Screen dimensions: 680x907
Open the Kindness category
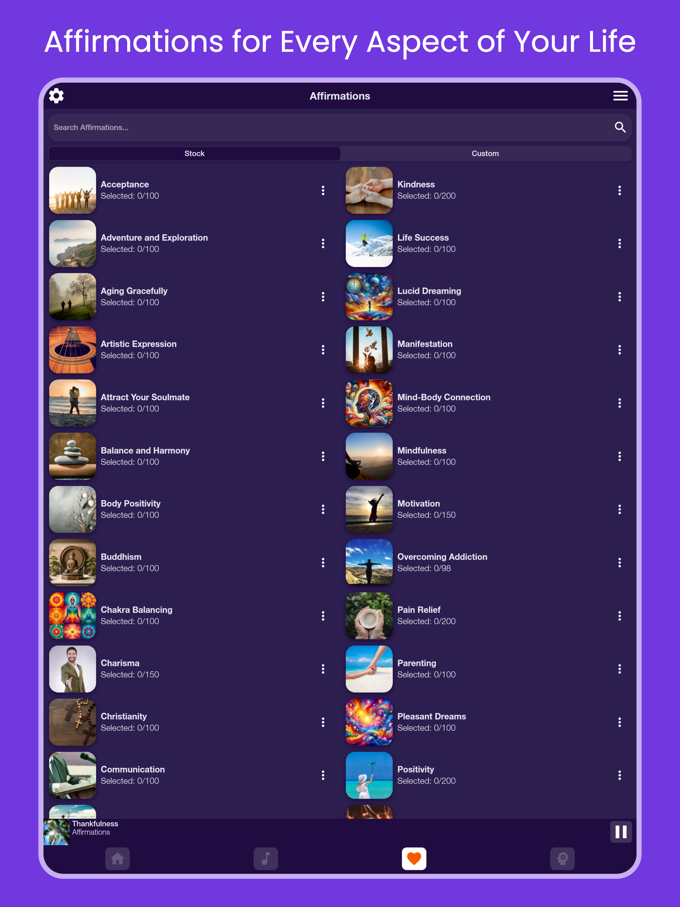488,190
